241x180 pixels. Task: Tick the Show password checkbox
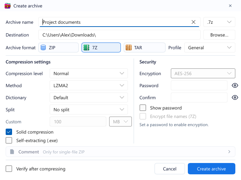click(143, 108)
